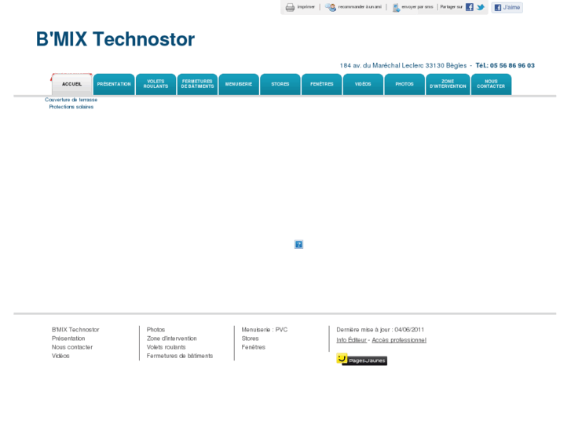Click the missing plugin question mark icon
This screenshot has width=571, height=428.
pyautogui.click(x=298, y=244)
